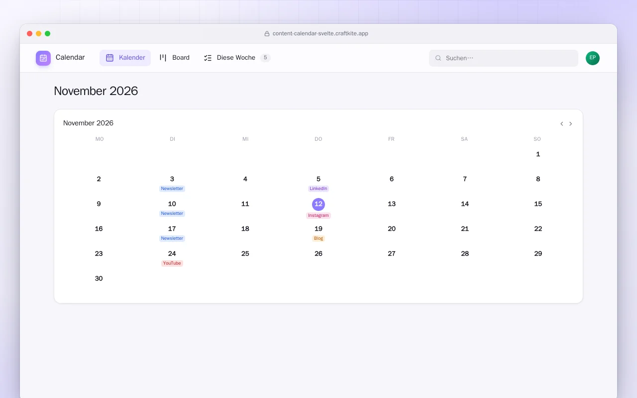Select day 20 in the calendar
Screen dimensions: 637x398
tap(392, 229)
